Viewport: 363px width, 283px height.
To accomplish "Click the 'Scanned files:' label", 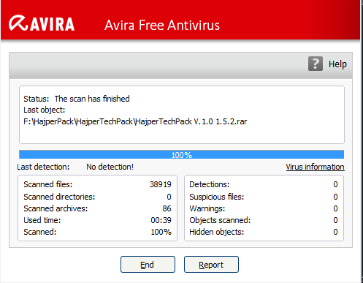I will point(48,184).
